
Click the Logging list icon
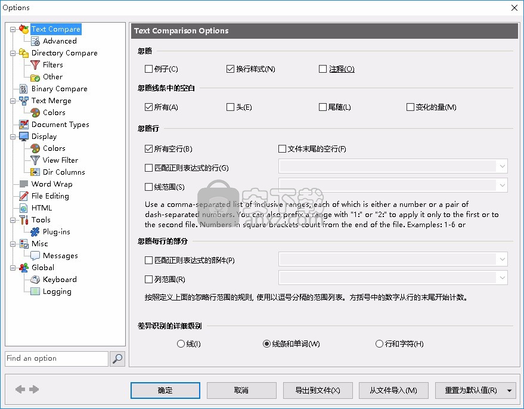(x=35, y=292)
